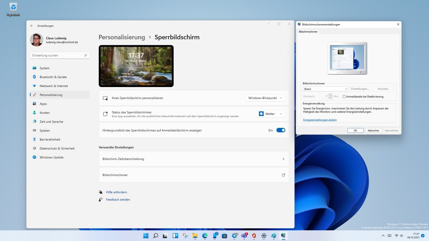Open the Apps settings category

coord(60,104)
